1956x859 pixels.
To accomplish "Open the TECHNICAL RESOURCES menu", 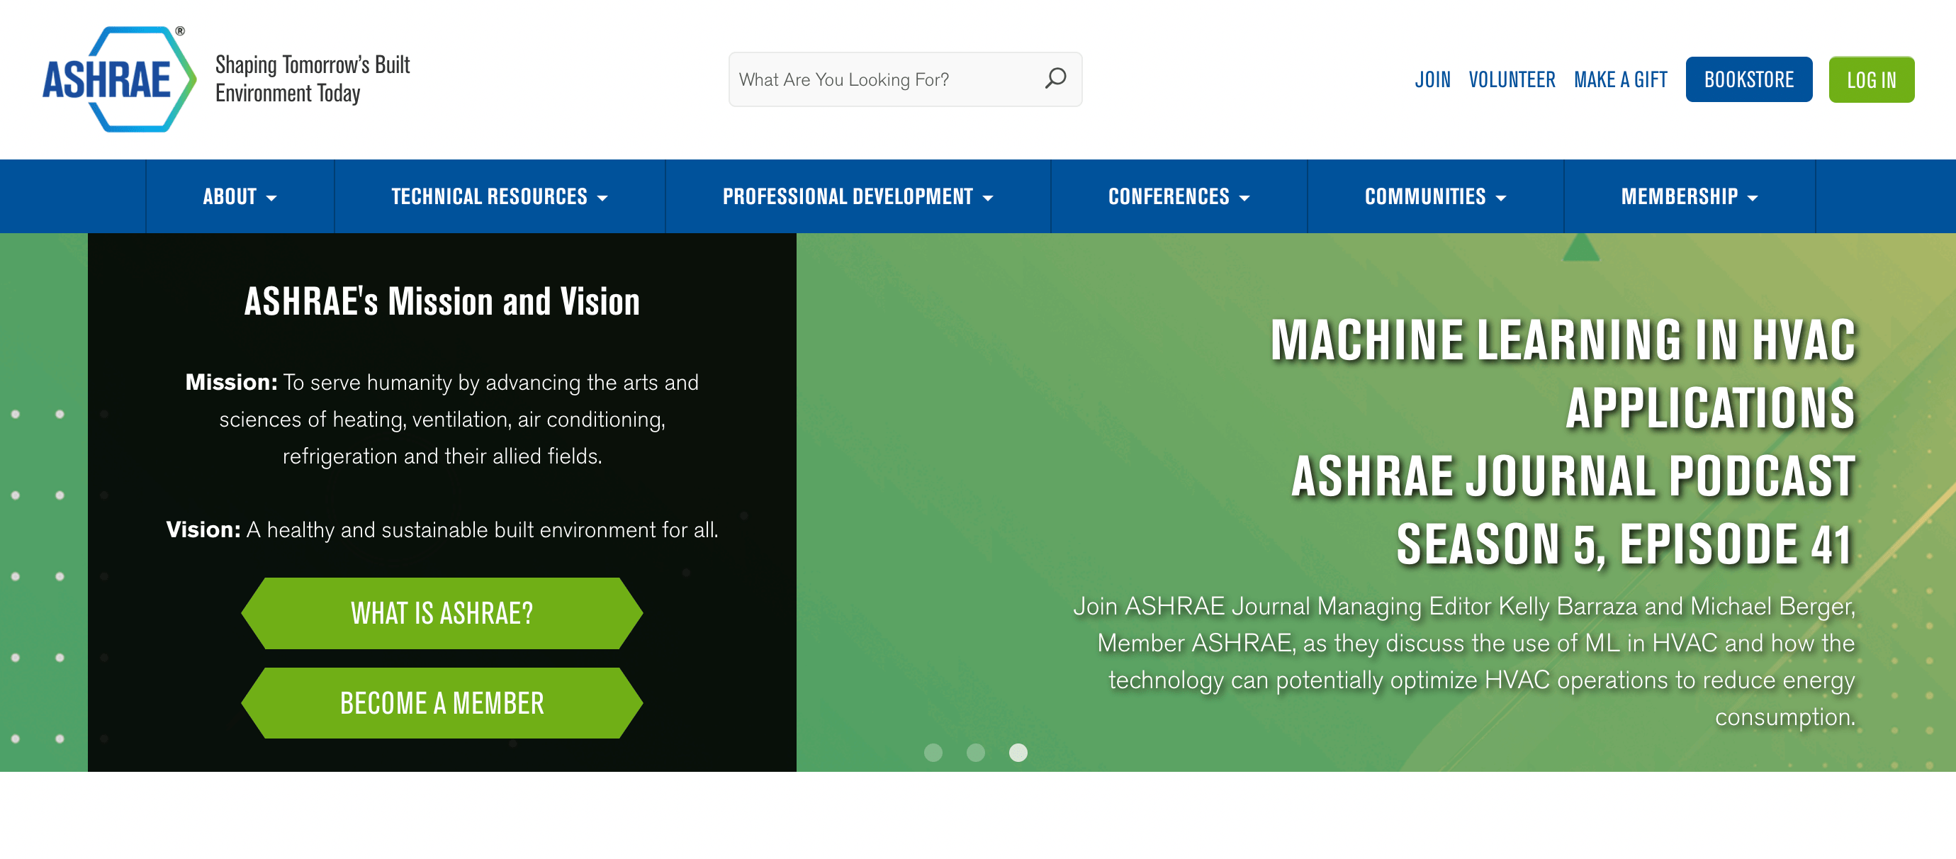I will tap(499, 197).
